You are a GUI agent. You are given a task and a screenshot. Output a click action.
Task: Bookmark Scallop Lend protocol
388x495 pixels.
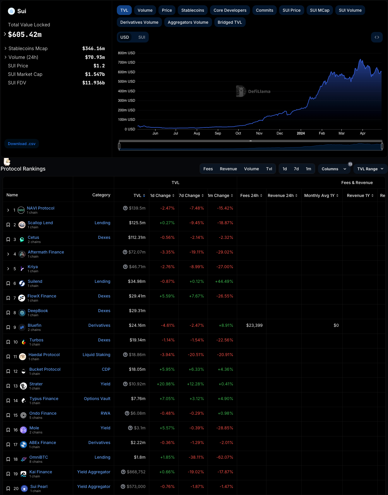tap(8, 225)
